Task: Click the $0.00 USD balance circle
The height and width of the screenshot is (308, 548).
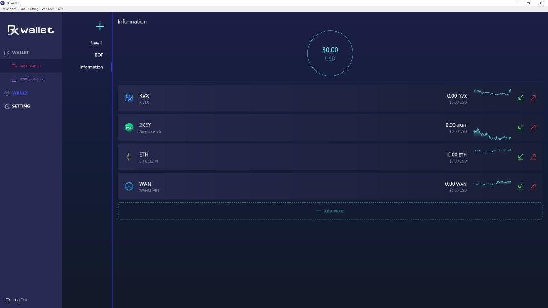Action: pos(330,53)
